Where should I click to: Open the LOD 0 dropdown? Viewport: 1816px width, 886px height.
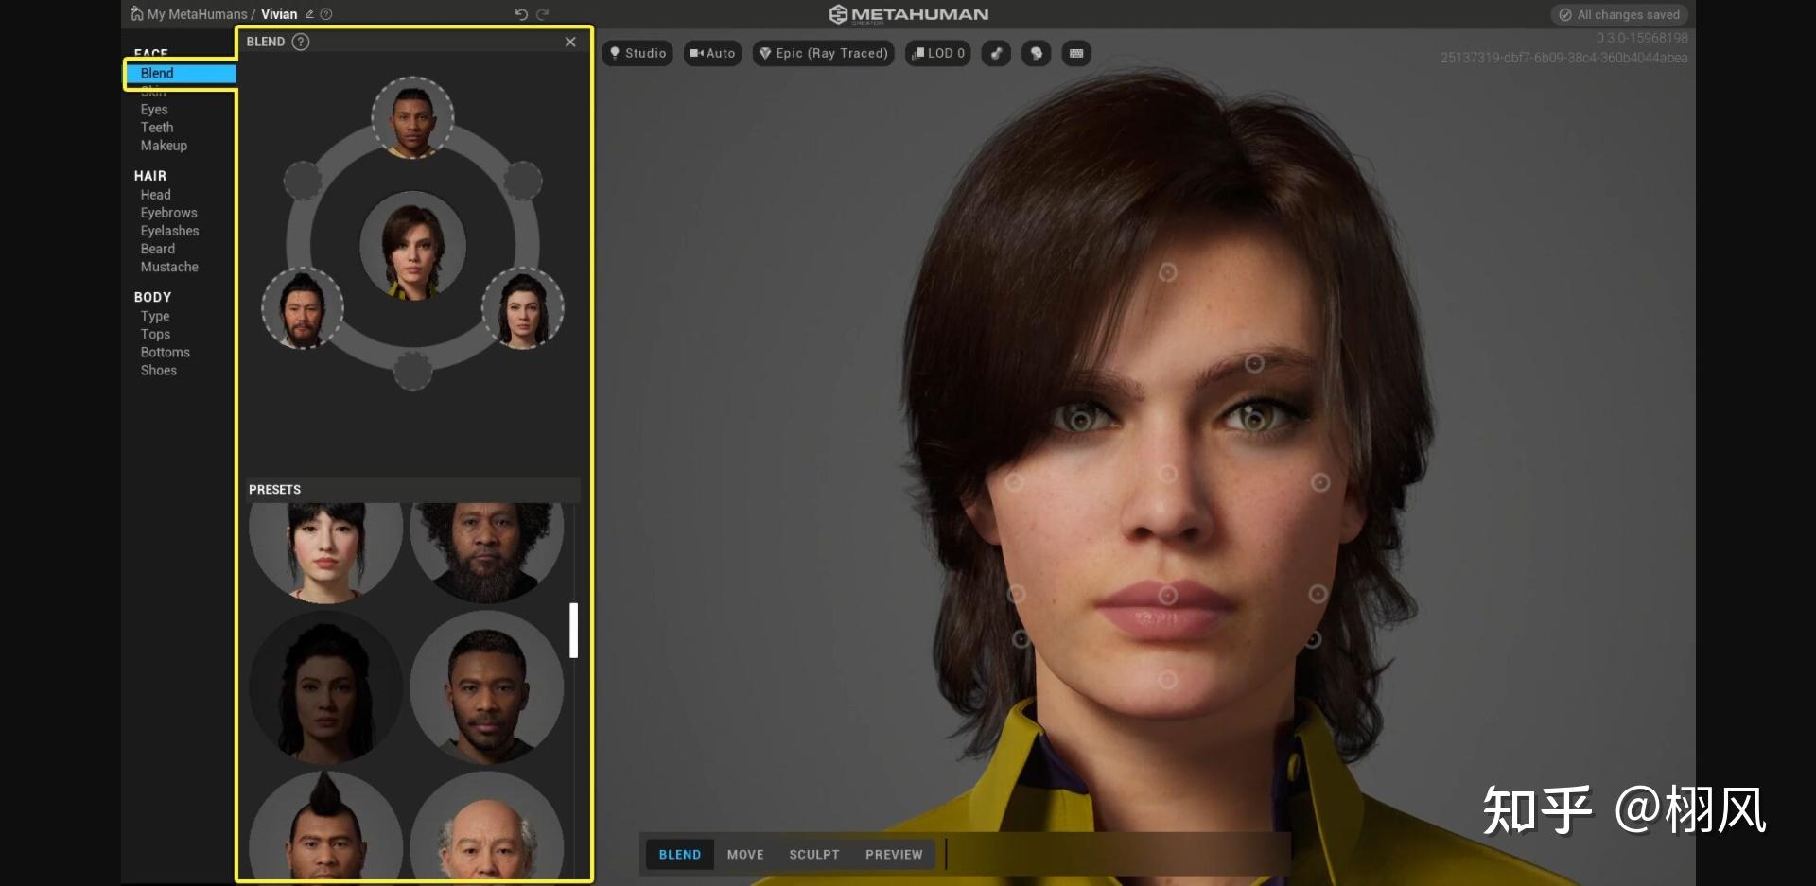(938, 53)
